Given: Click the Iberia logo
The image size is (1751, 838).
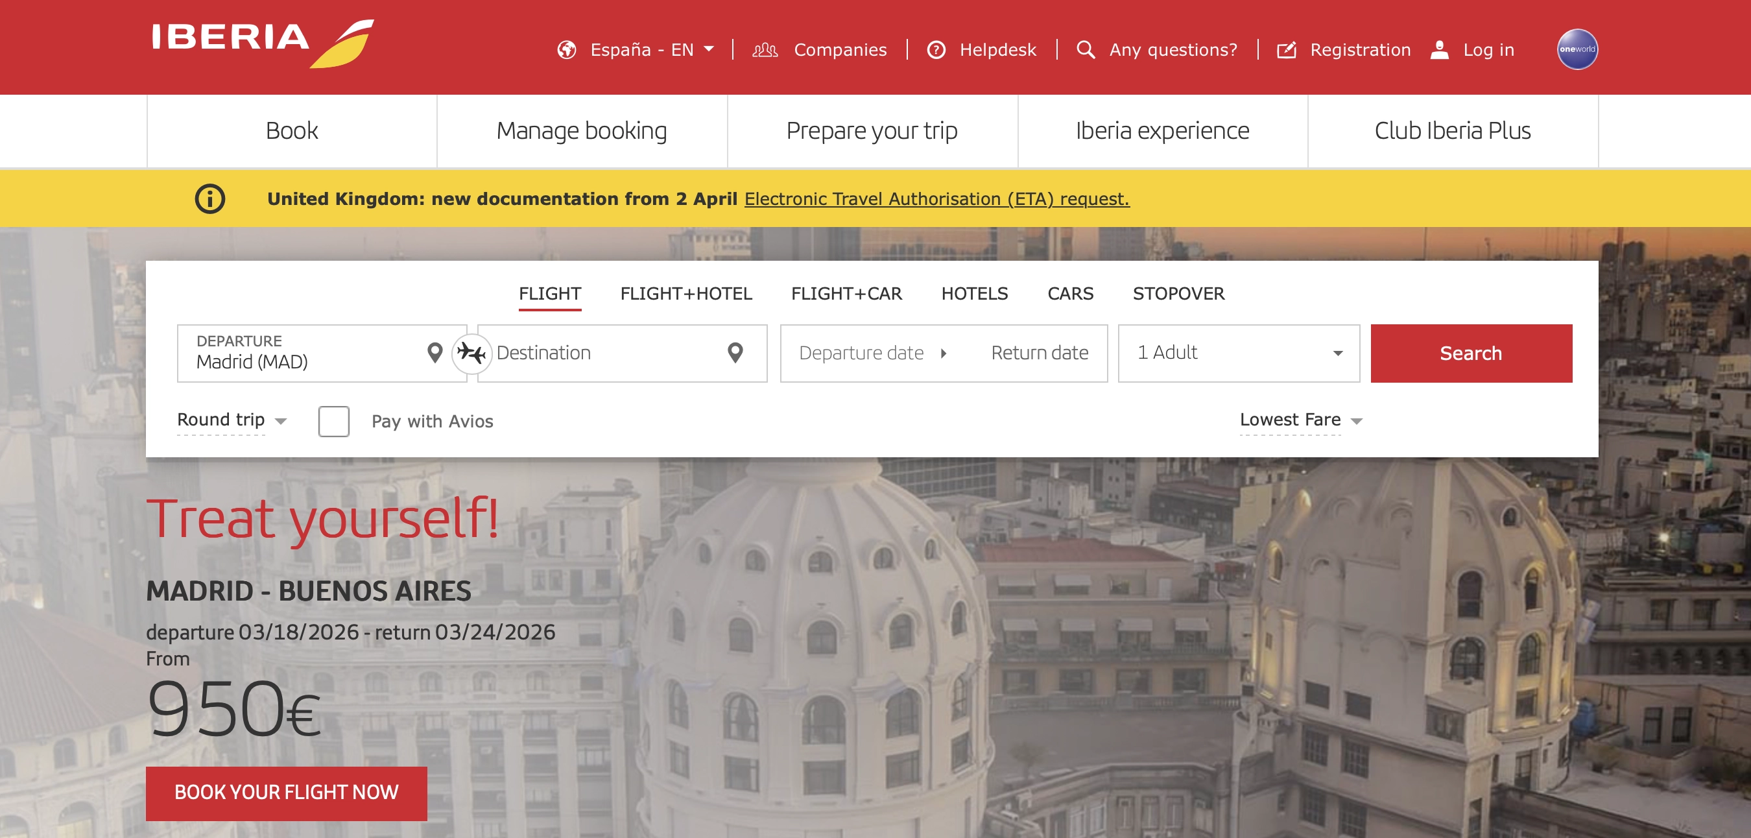Looking at the screenshot, I should coord(263,43).
